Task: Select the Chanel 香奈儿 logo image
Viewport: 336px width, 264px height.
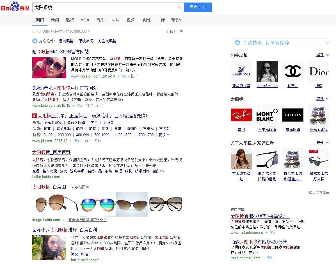Action: (x=293, y=71)
